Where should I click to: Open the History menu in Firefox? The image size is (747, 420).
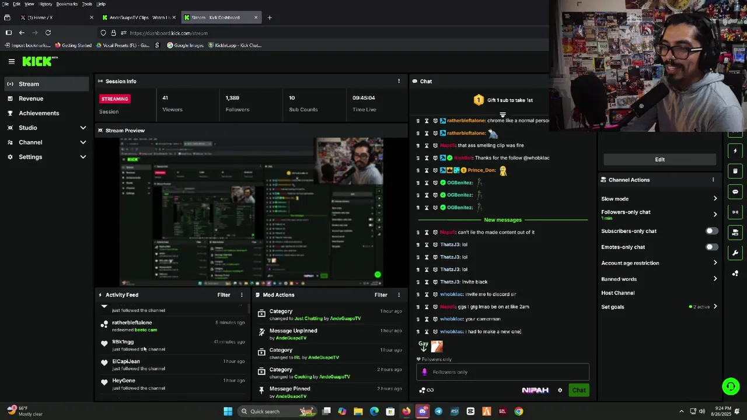[x=46, y=4]
